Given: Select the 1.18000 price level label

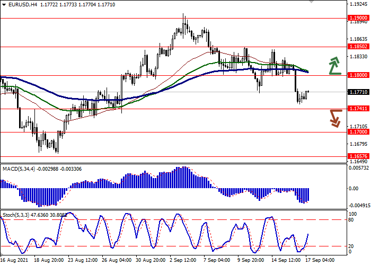Looking at the screenshot, I should pos(358,75).
